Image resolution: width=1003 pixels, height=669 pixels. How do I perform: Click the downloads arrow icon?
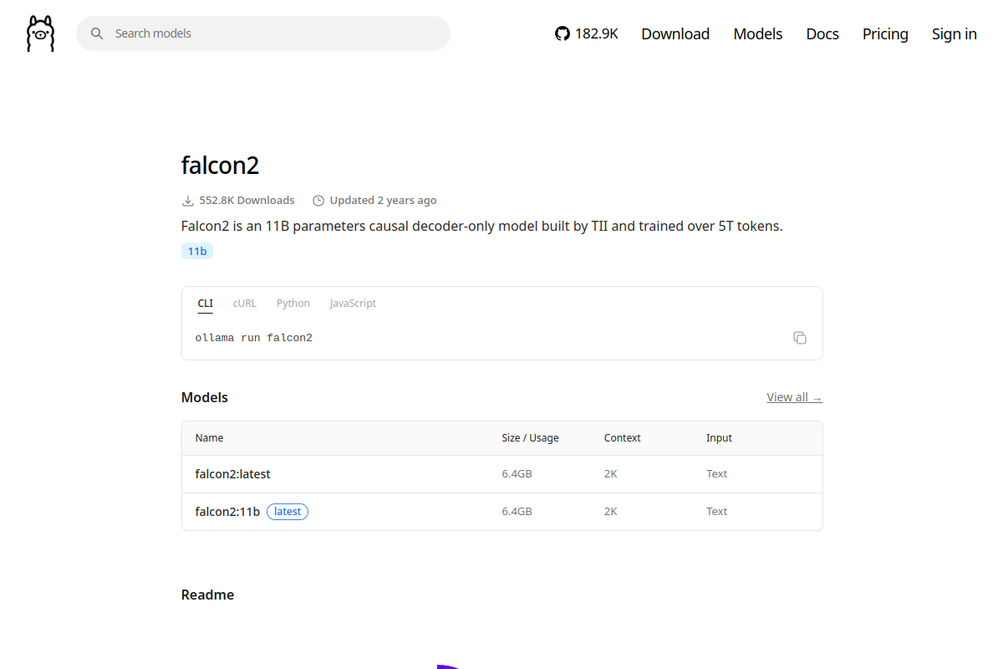click(188, 201)
